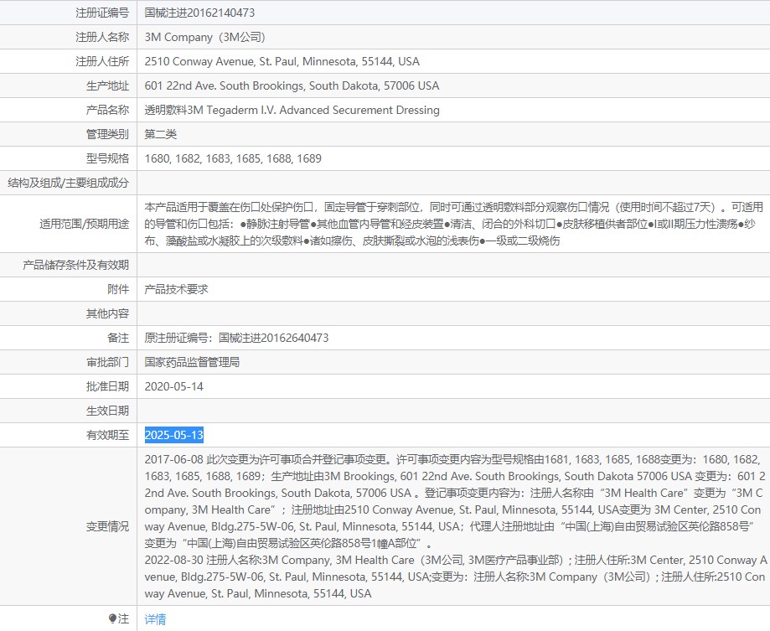
Task: Click registration number 国械注进20162140473 in the 注册证编号 row
Action: click(199, 13)
